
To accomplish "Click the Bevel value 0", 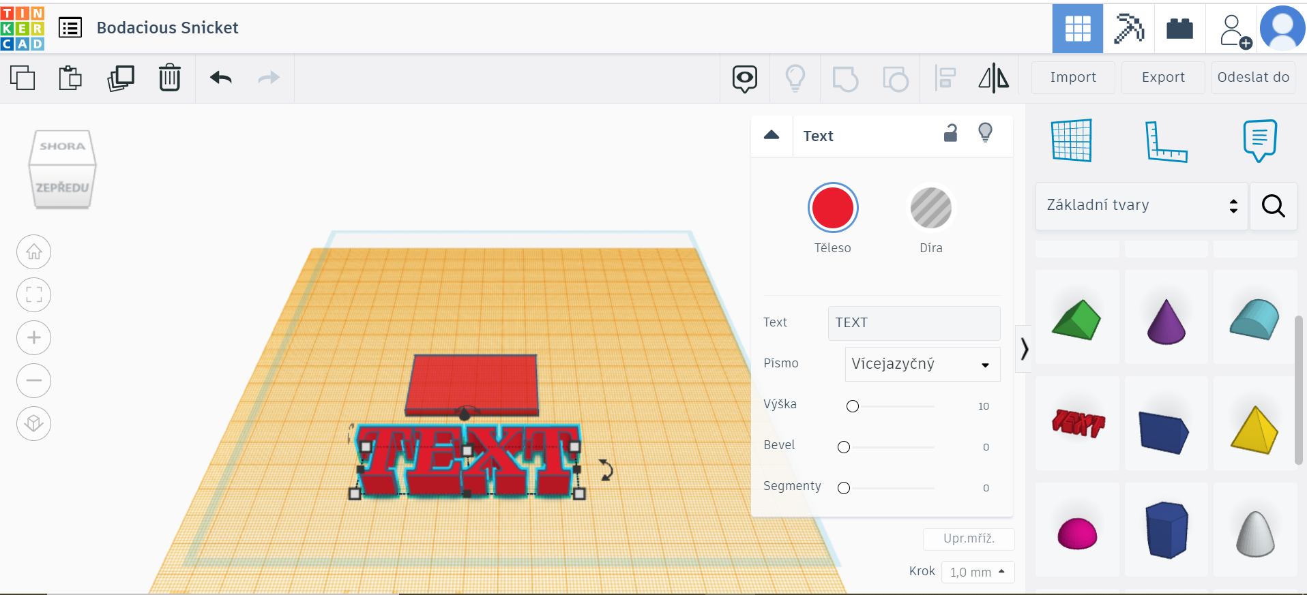I will 986,447.
